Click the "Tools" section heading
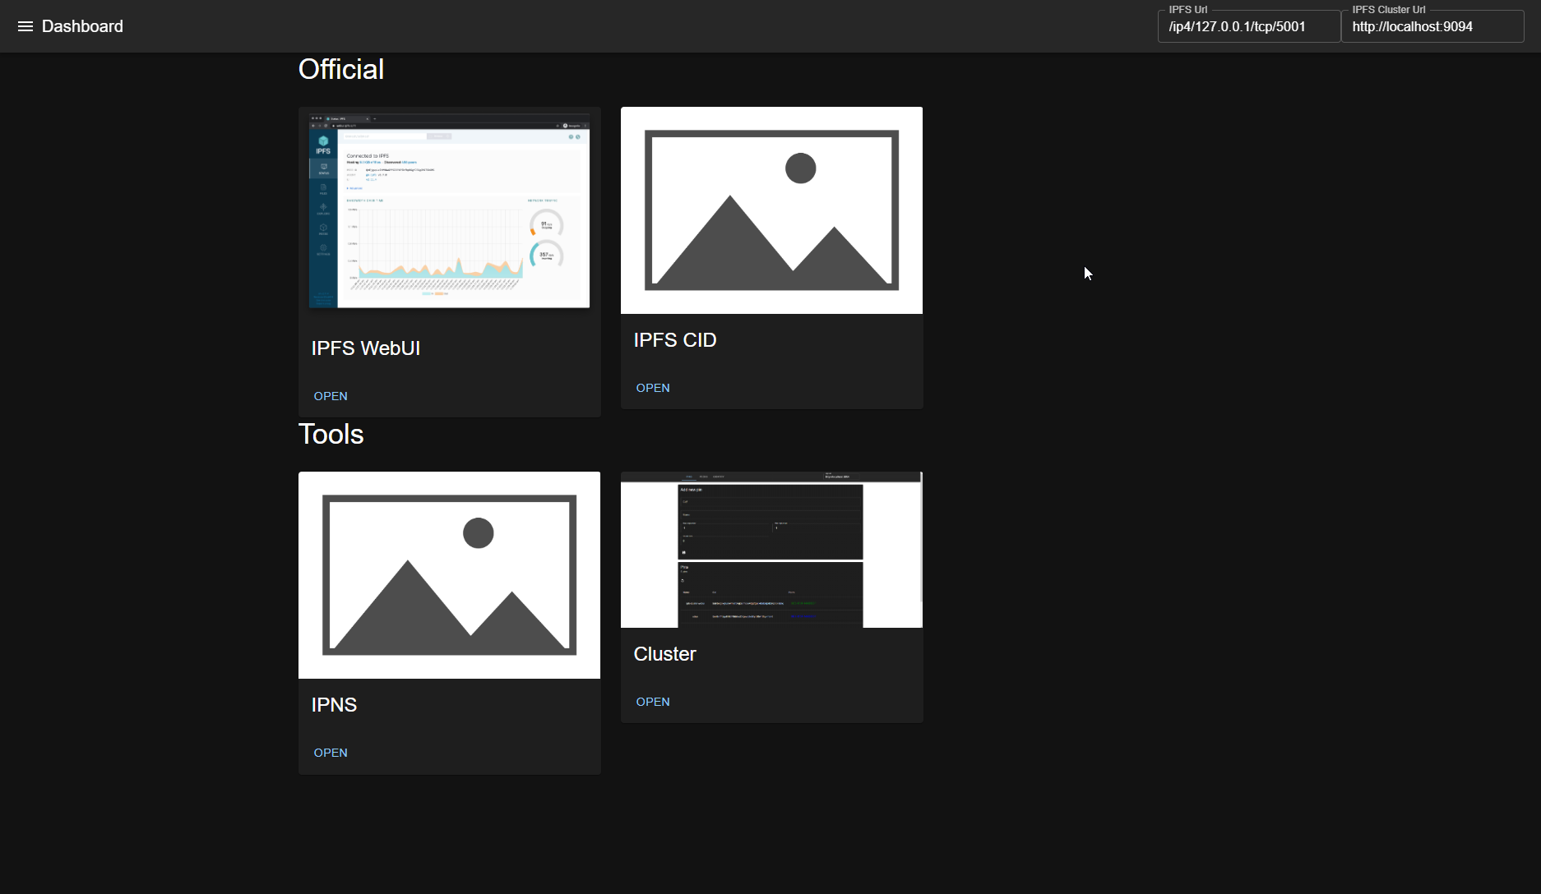This screenshot has height=894, width=1541. coord(331,434)
